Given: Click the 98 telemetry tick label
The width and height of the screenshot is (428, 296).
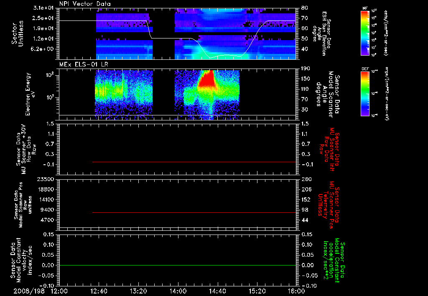Looking at the screenshot, I should coord(305,210).
